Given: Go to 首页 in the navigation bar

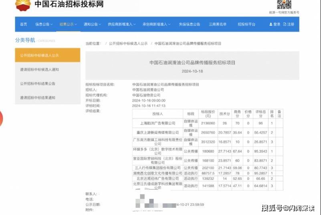Looking at the screenshot, I should click(x=24, y=24).
